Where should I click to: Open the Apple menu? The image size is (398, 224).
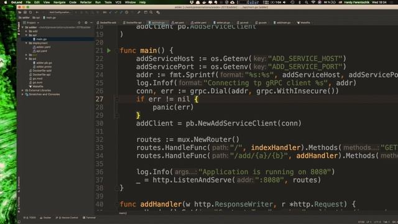point(6,2)
